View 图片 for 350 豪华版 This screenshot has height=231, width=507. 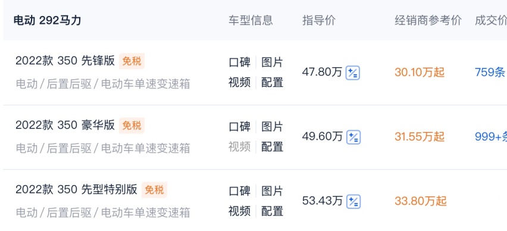tap(273, 127)
